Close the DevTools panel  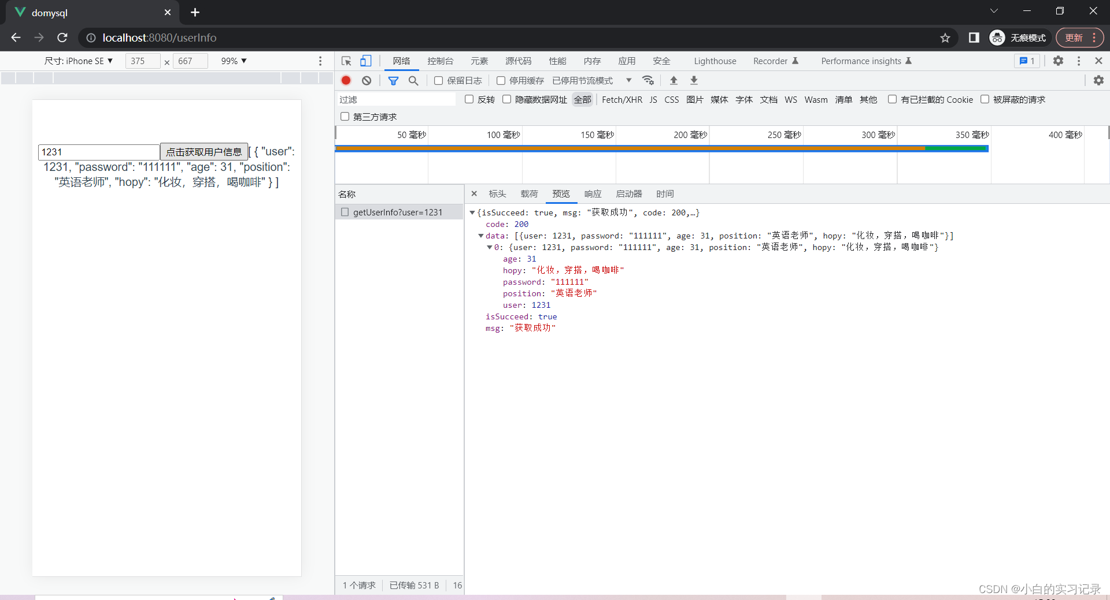coord(1098,61)
